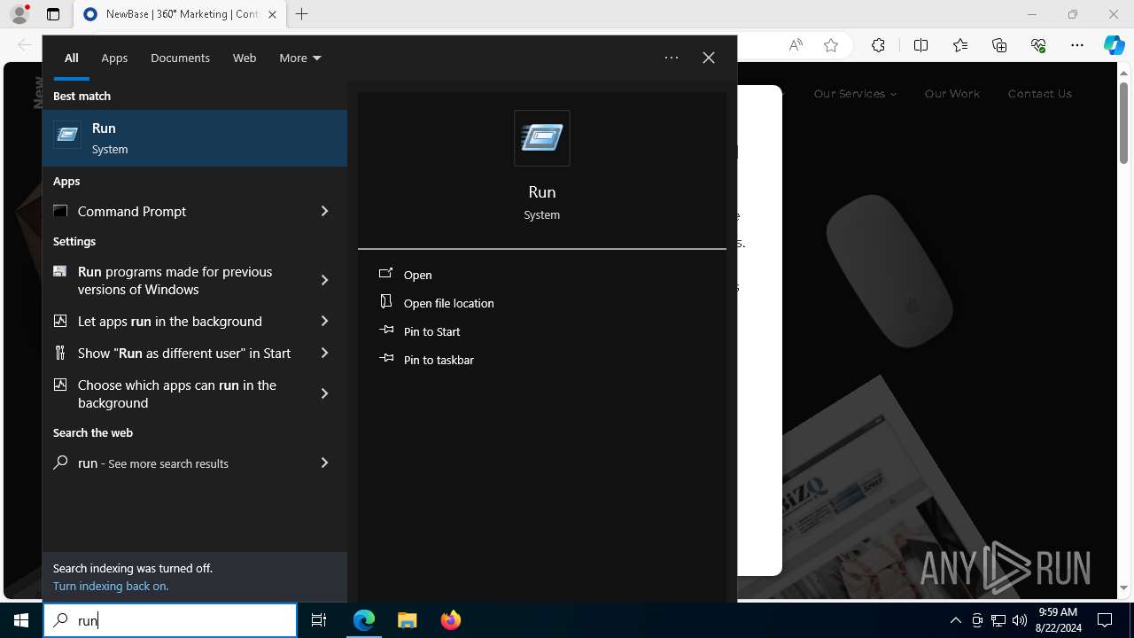
Task: Open Edge Favorites list icon
Action: (960, 45)
